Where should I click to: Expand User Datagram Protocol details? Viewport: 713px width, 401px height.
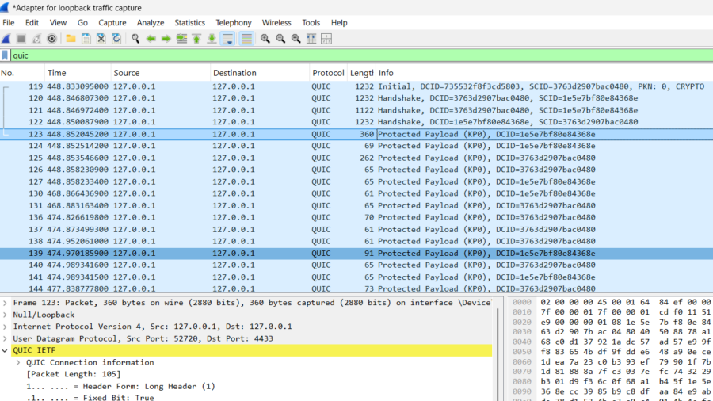(x=5, y=338)
